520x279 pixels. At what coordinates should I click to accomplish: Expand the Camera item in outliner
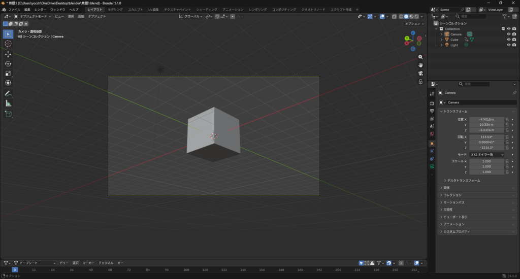click(442, 34)
